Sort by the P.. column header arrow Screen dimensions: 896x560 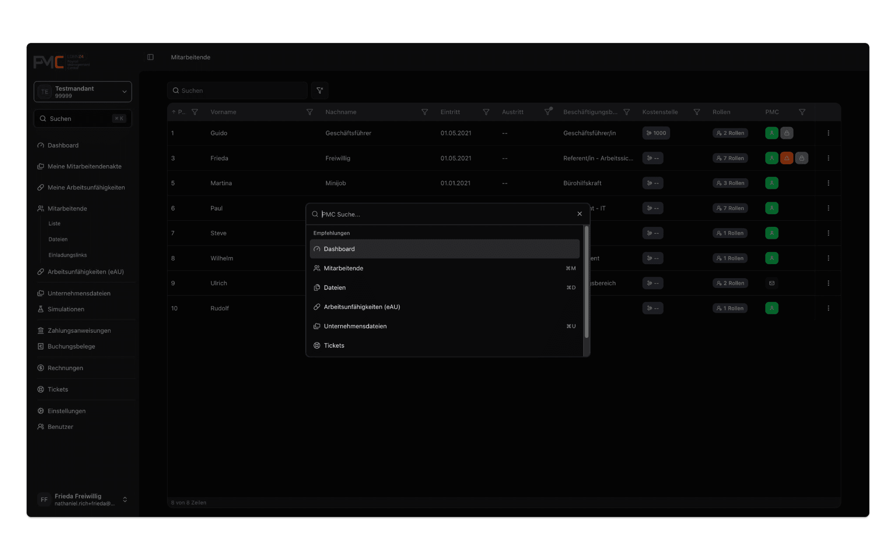pyautogui.click(x=174, y=112)
